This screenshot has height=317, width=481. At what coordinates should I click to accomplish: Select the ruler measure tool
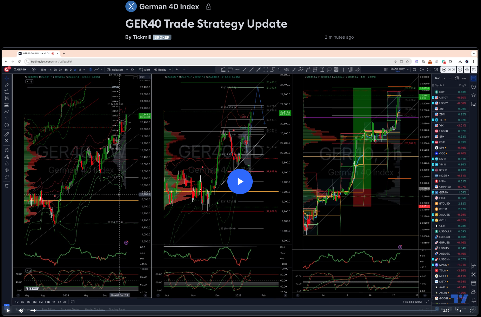[x=7, y=134]
